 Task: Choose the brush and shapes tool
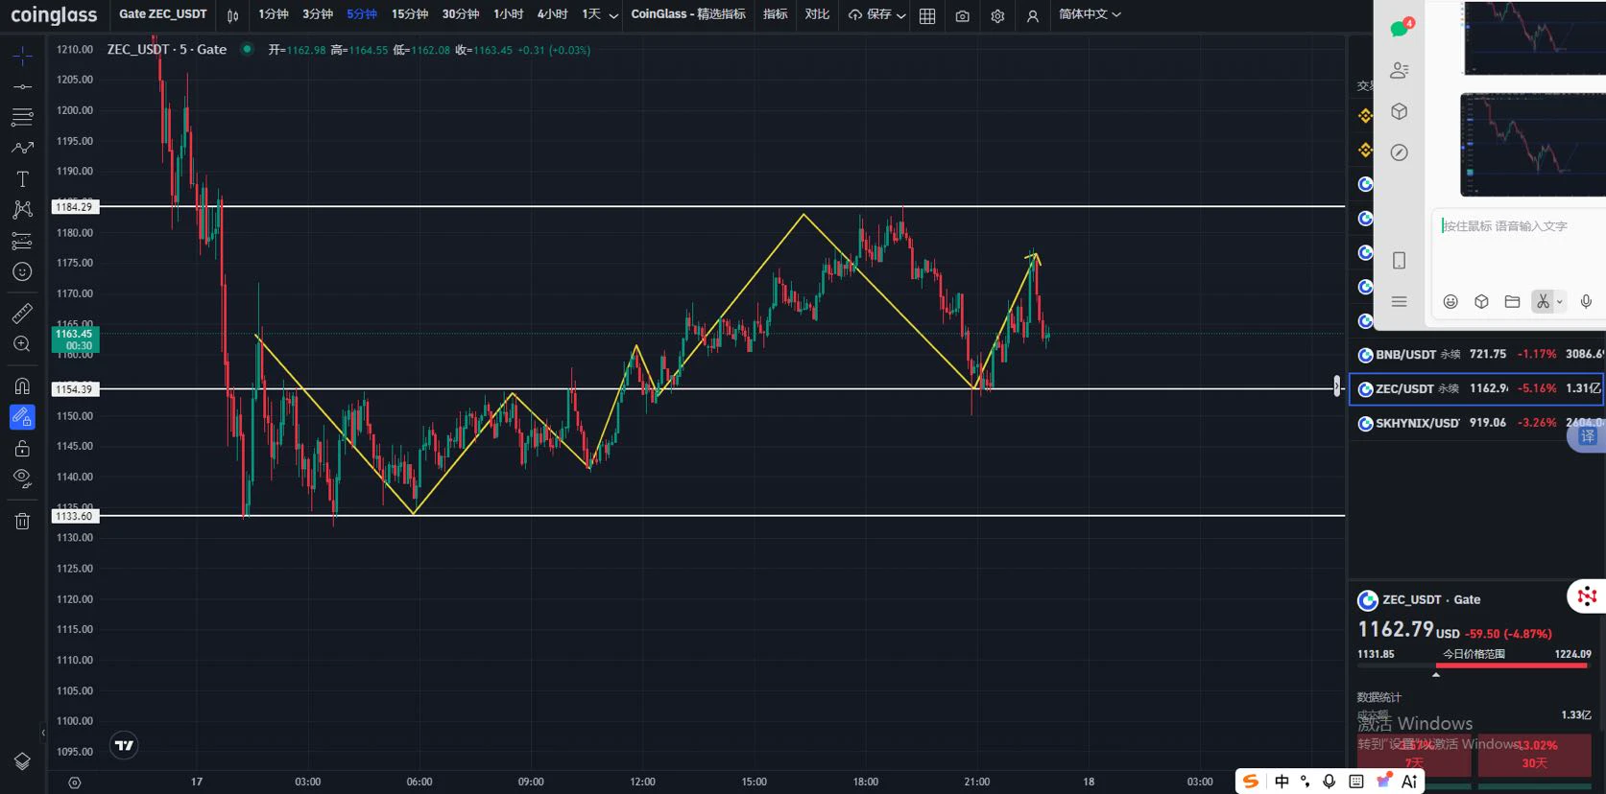[22, 149]
